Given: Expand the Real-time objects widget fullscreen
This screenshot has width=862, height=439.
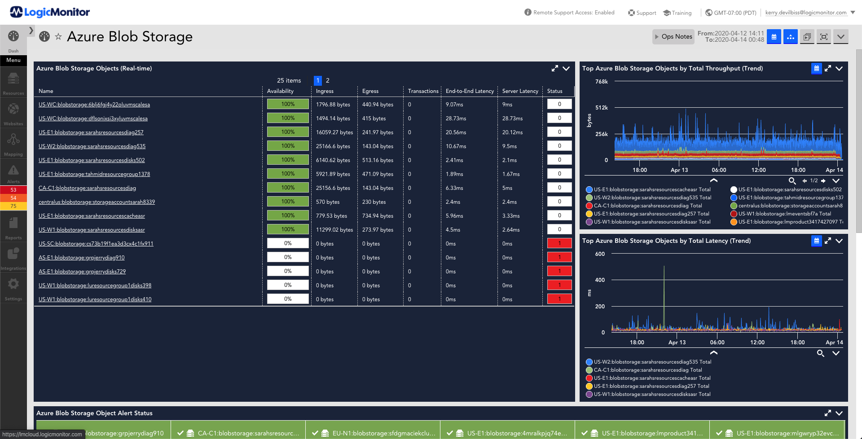Looking at the screenshot, I should click(555, 68).
